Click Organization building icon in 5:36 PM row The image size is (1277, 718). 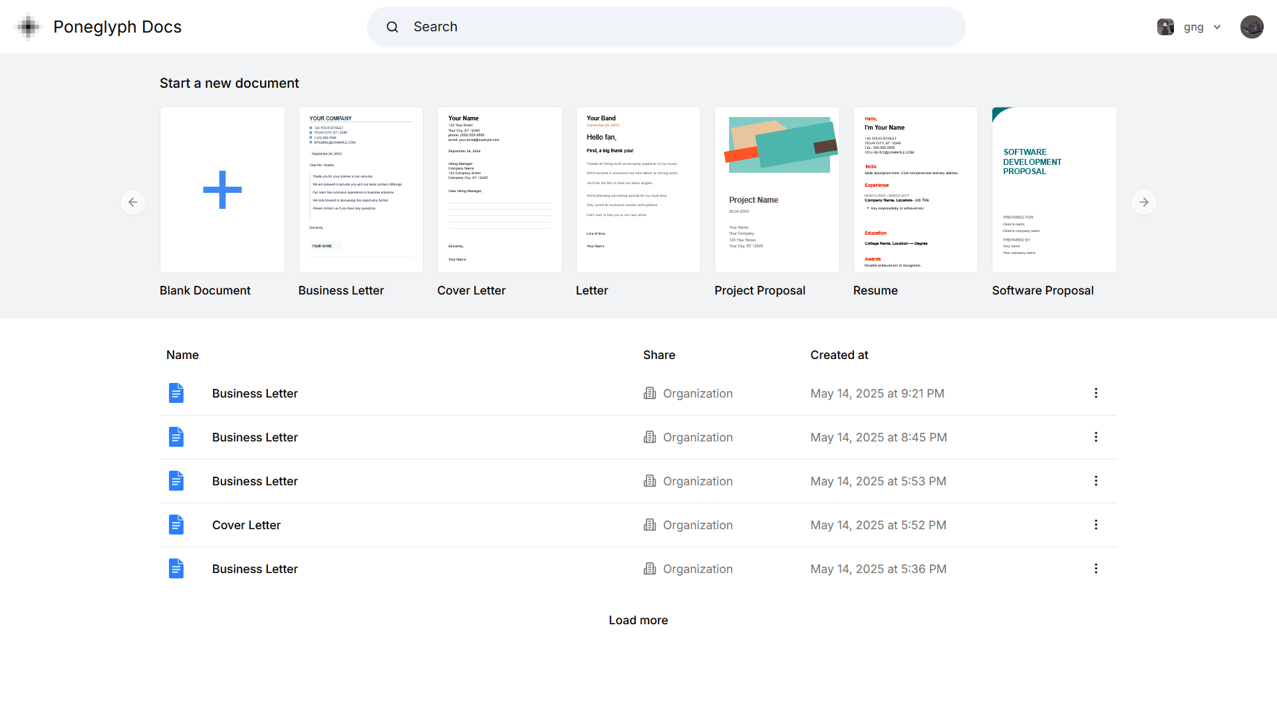point(650,568)
